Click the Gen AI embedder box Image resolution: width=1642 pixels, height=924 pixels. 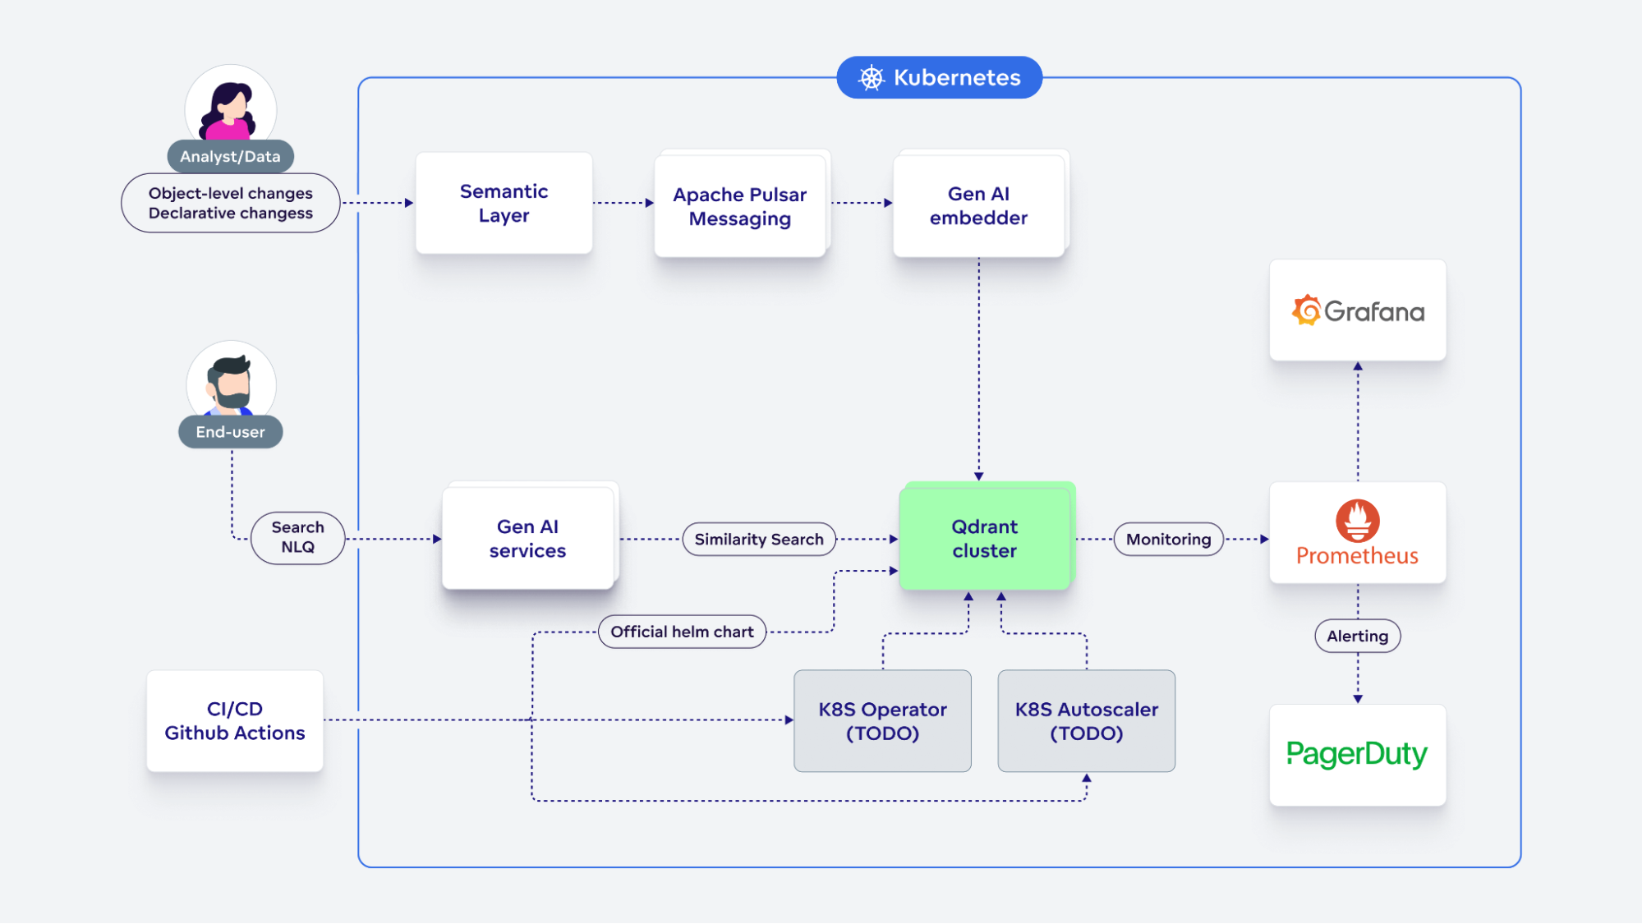tap(978, 205)
